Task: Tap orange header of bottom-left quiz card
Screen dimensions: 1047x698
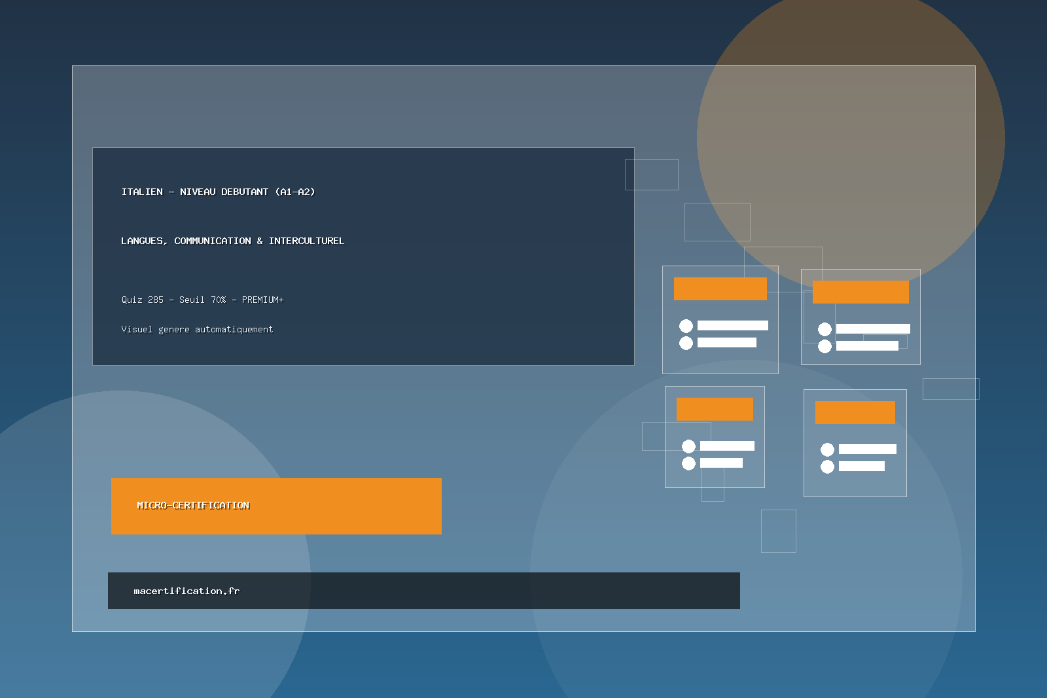Action: 715,409
